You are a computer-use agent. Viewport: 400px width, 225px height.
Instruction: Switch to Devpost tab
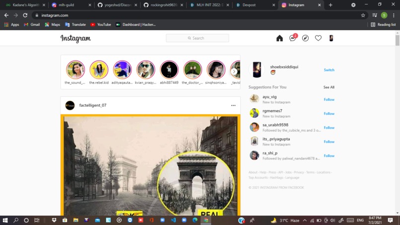pyautogui.click(x=255, y=5)
